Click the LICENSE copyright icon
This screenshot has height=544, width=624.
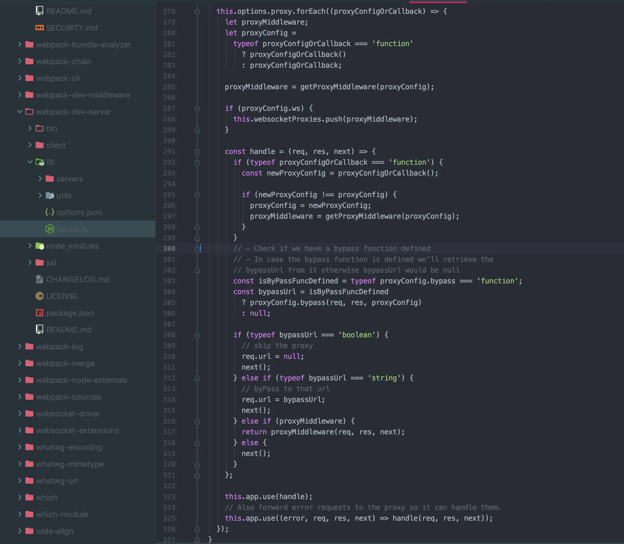tap(40, 296)
